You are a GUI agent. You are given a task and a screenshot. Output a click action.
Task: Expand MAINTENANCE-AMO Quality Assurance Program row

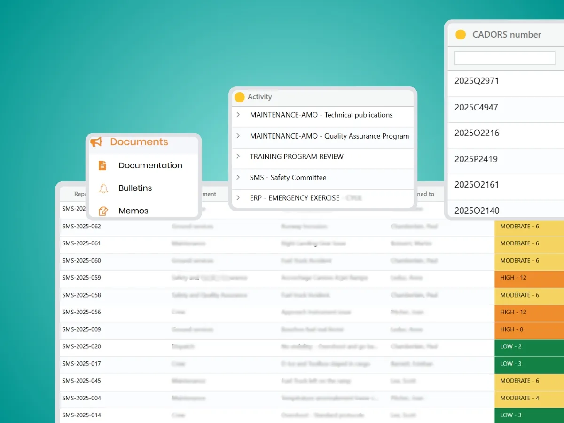click(238, 136)
